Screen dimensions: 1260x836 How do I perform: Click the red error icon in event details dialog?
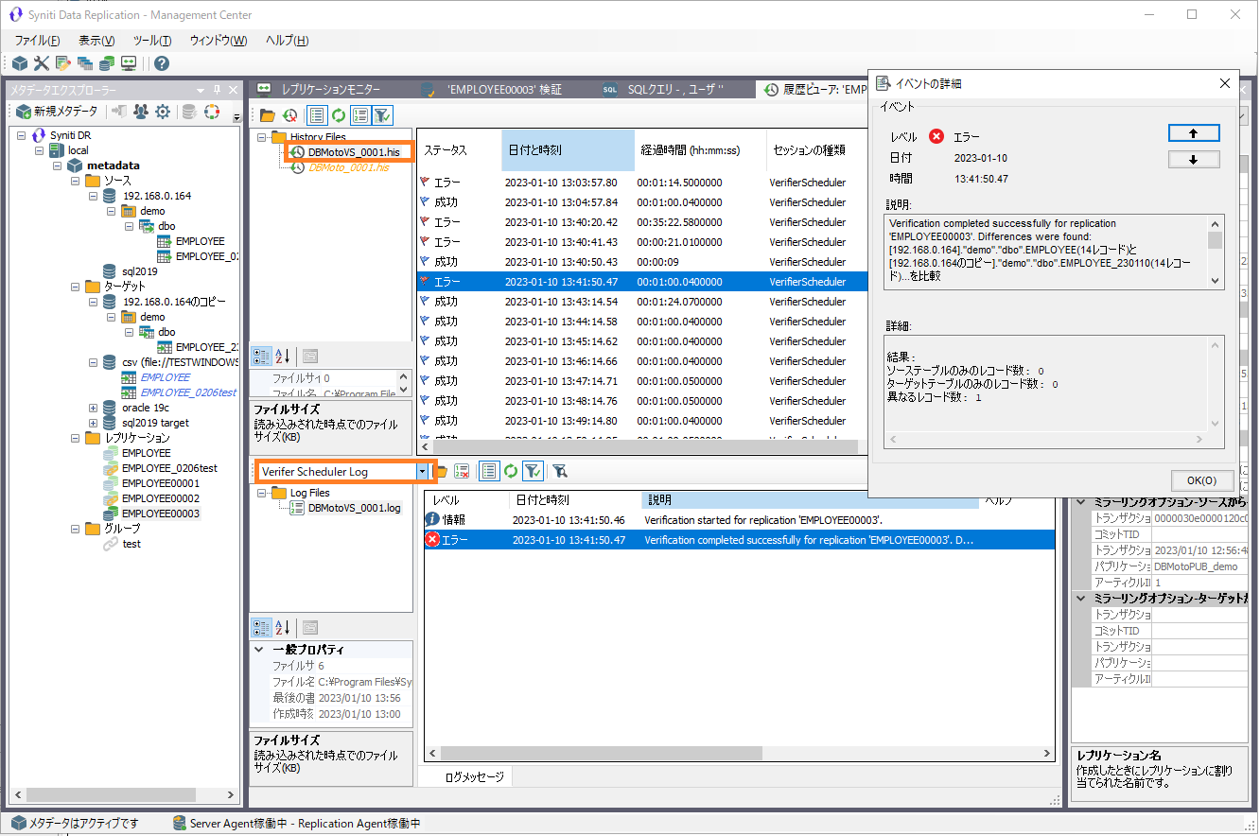936,137
